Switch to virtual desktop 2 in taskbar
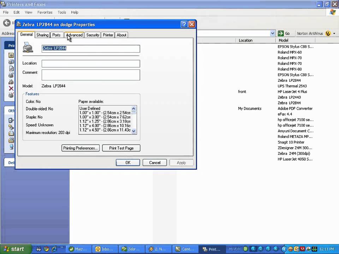339x254 pixels. [261, 249]
